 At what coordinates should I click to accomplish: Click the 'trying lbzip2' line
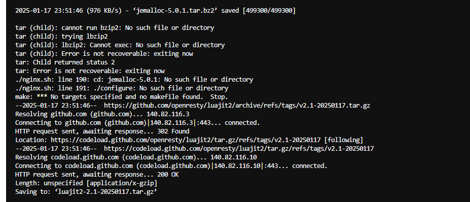click(61, 37)
